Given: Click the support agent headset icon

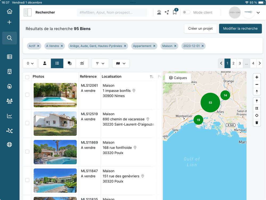Looking at the screenshot, I should [159, 12].
